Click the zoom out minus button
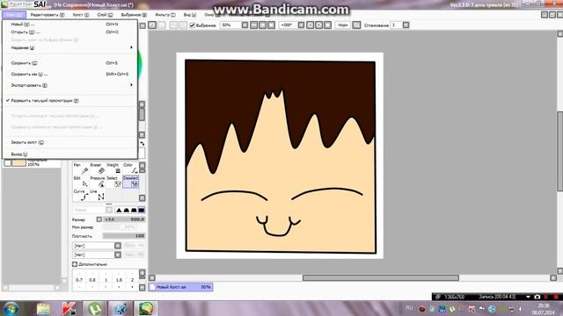The height and width of the screenshot is (316, 563). [254, 25]
